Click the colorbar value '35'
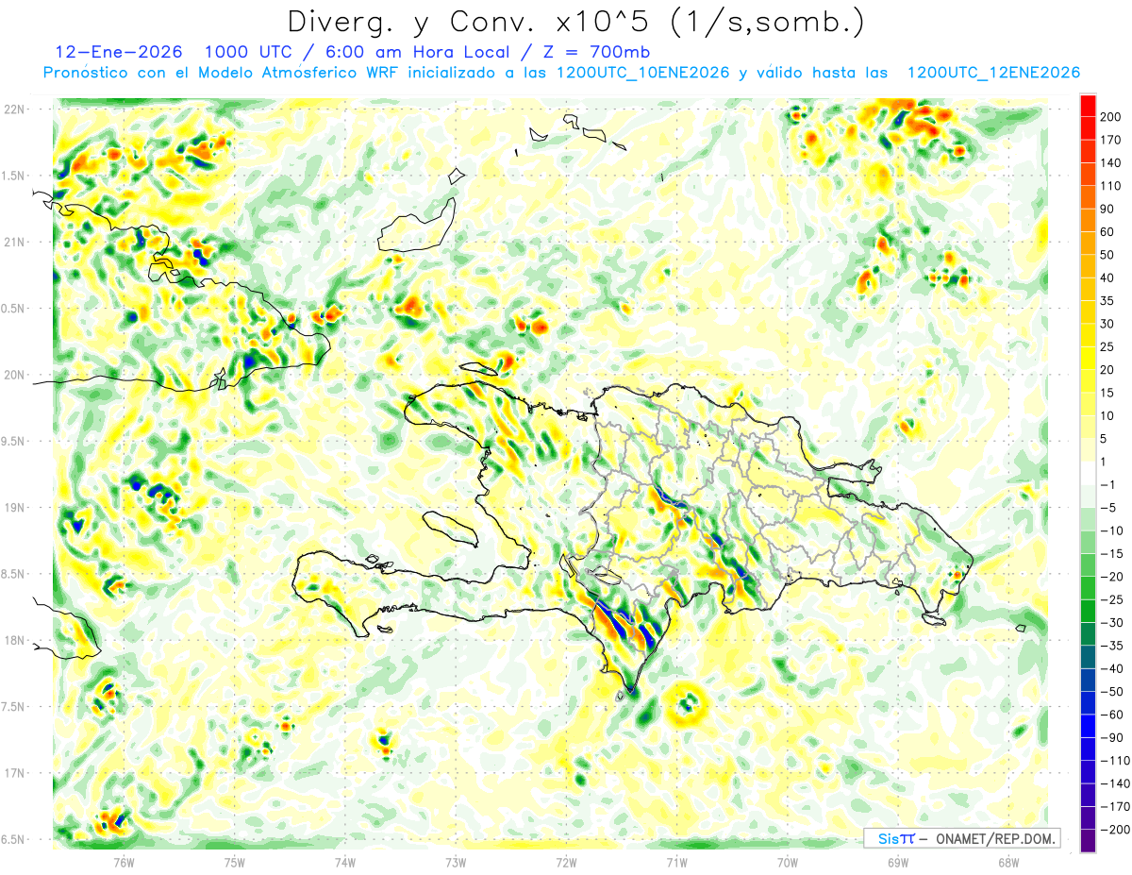 tap(1107, 301)
